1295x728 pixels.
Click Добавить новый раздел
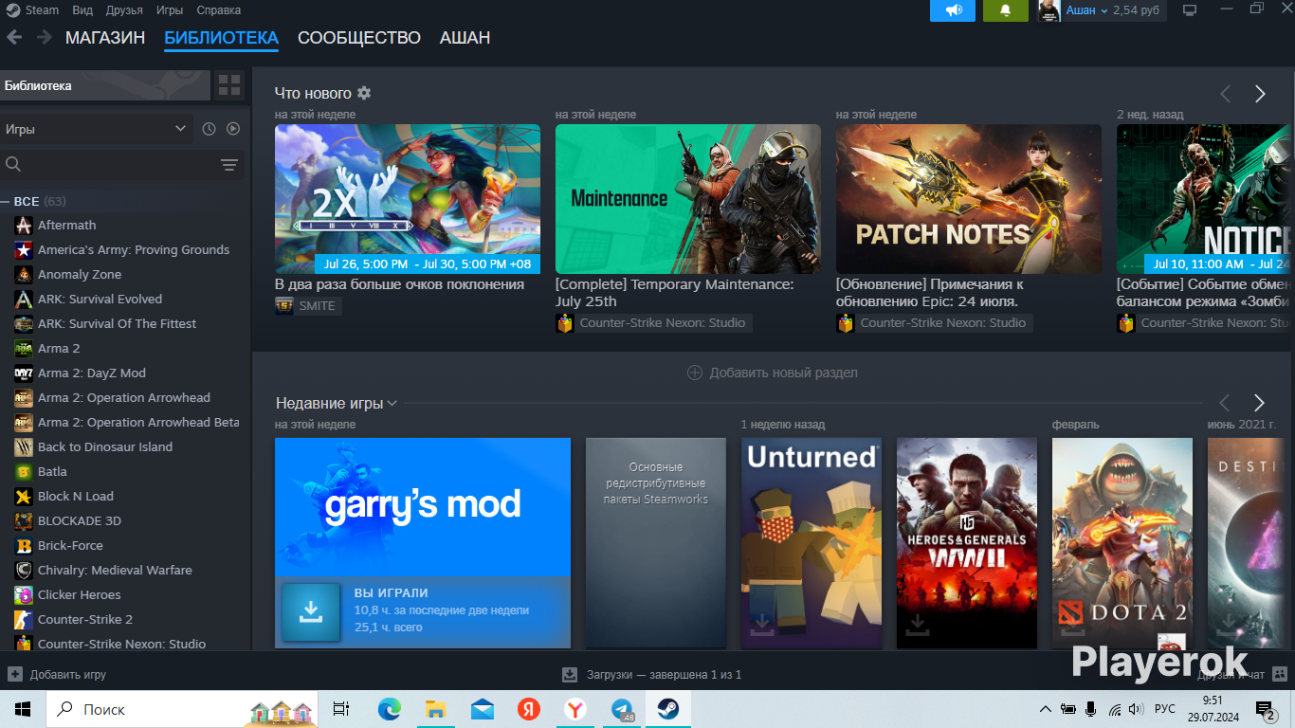pyautogui.click(x=773, y=373)
